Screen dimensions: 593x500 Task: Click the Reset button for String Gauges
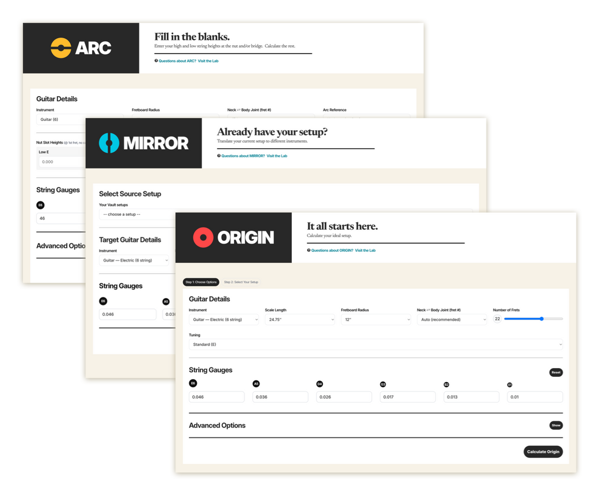[555, 372]
